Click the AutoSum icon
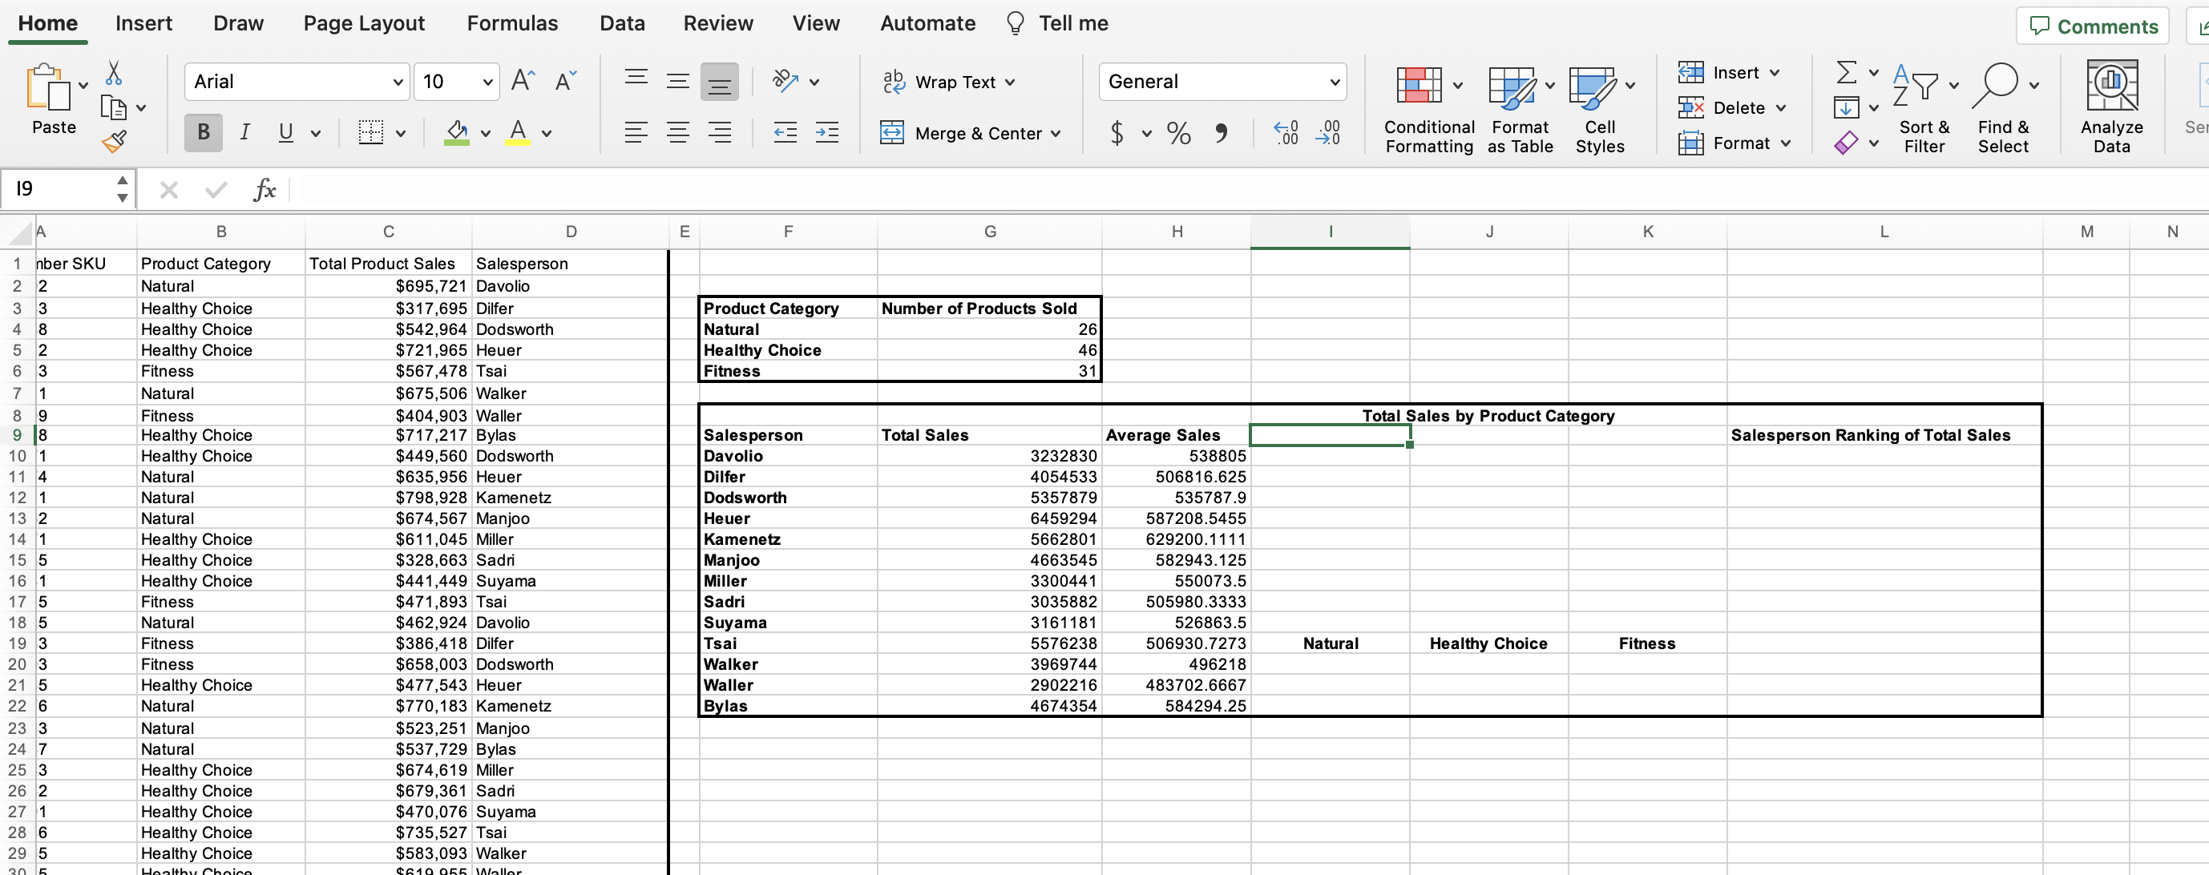The image size is (2209, 875). point(1848,72)
